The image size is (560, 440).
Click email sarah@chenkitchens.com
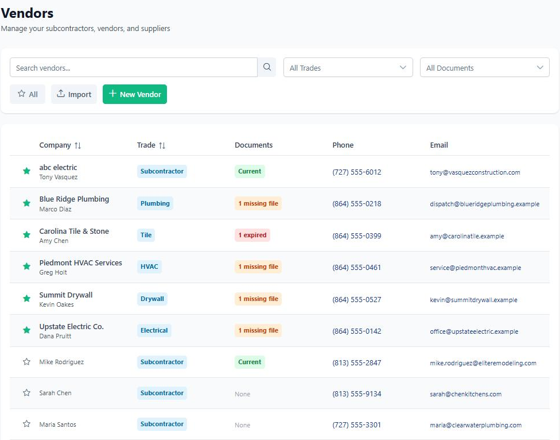[x=466, y=394]
